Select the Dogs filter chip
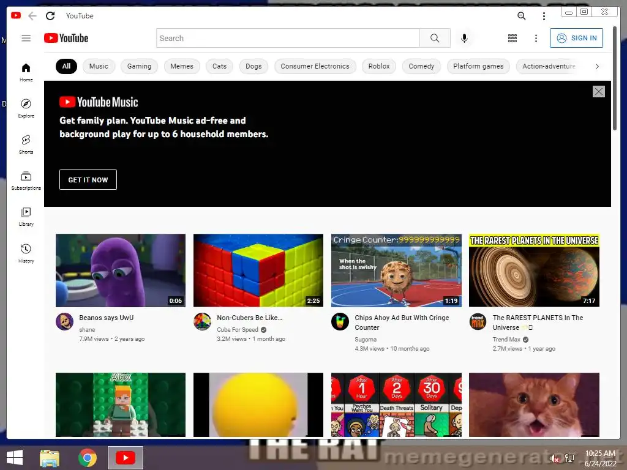This screenshot has height=470, width=627. point(253,66)
